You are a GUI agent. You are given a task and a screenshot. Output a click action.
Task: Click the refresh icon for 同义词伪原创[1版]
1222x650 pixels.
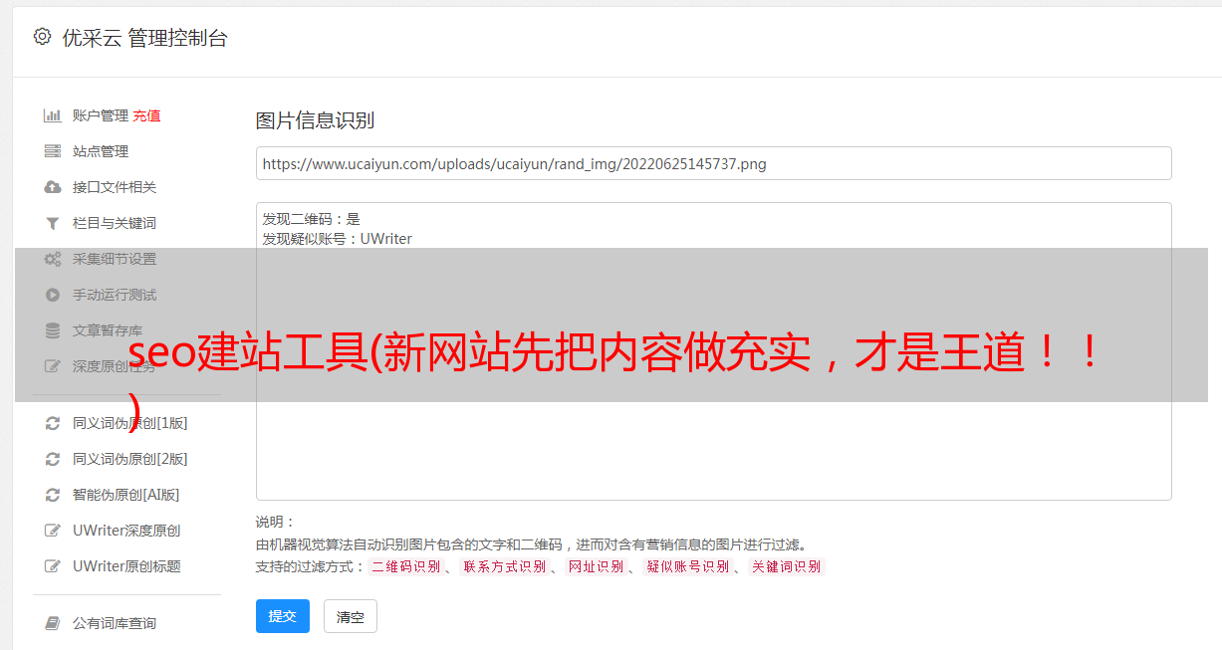(x=53, y=423)
